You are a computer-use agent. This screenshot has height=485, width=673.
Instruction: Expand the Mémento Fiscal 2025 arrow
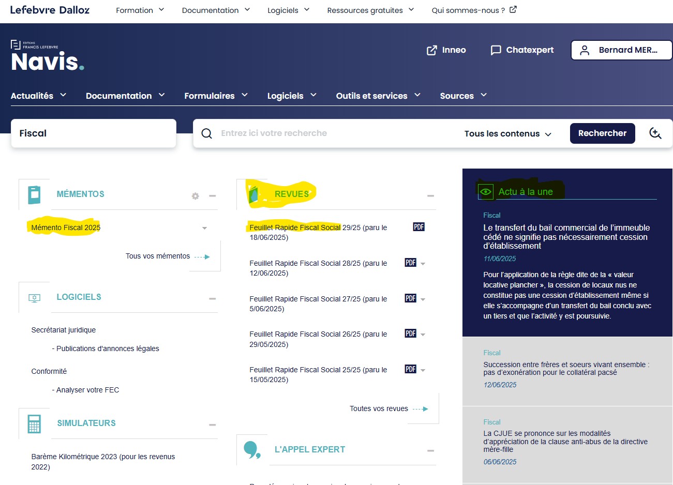204,228
